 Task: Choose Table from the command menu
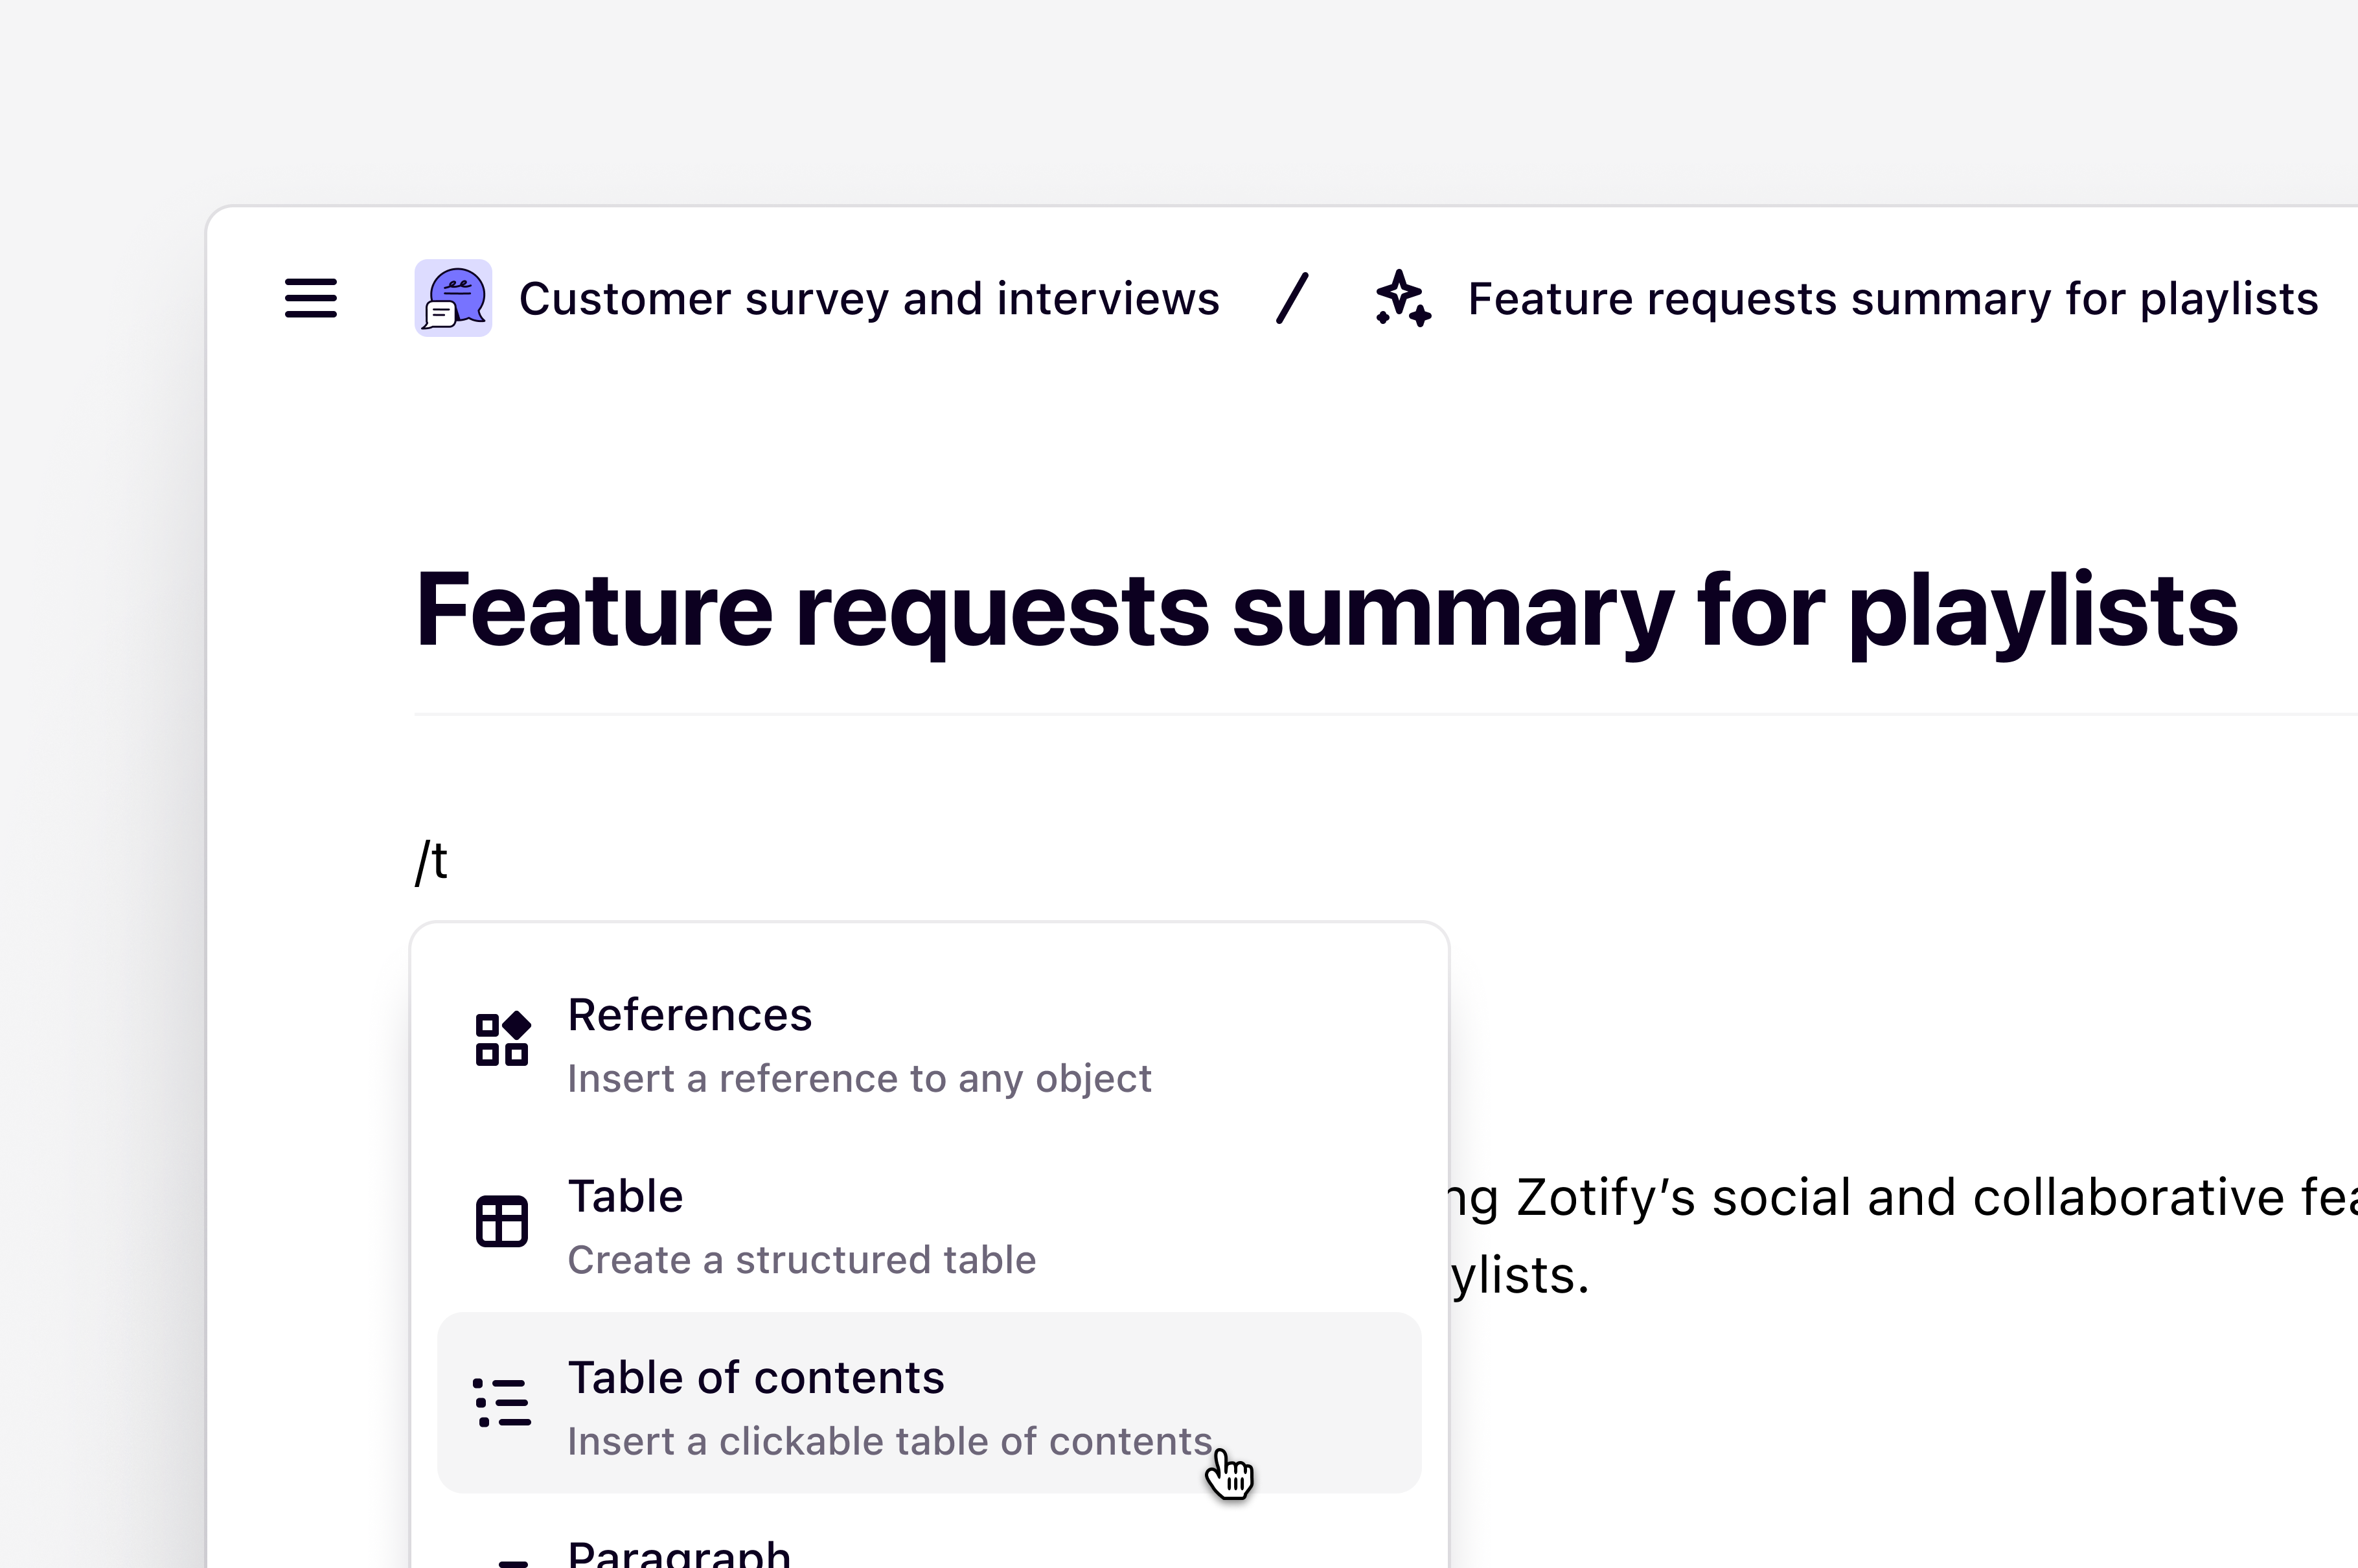click(626, 1196)
